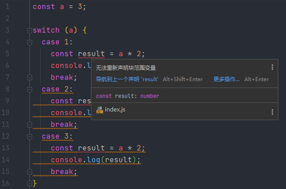Open the three-dot menu beside the error message
Screen dimensions: 286x189
click(272, 67)
